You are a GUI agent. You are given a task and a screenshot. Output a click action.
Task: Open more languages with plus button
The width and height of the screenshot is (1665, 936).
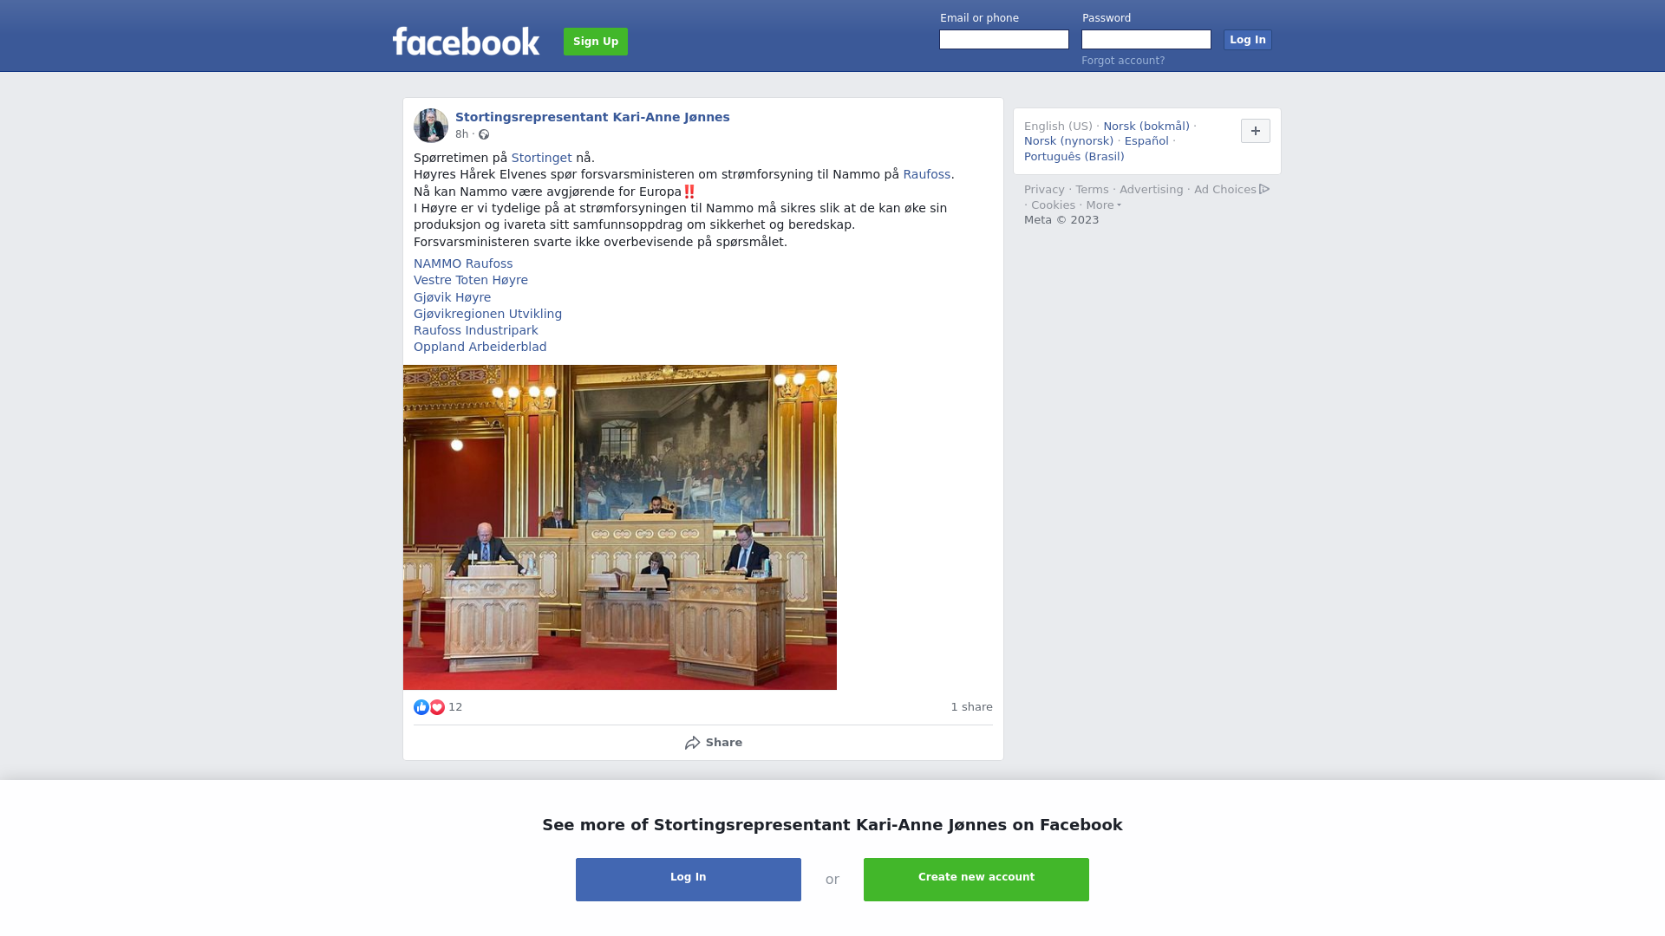point(1255,131)
